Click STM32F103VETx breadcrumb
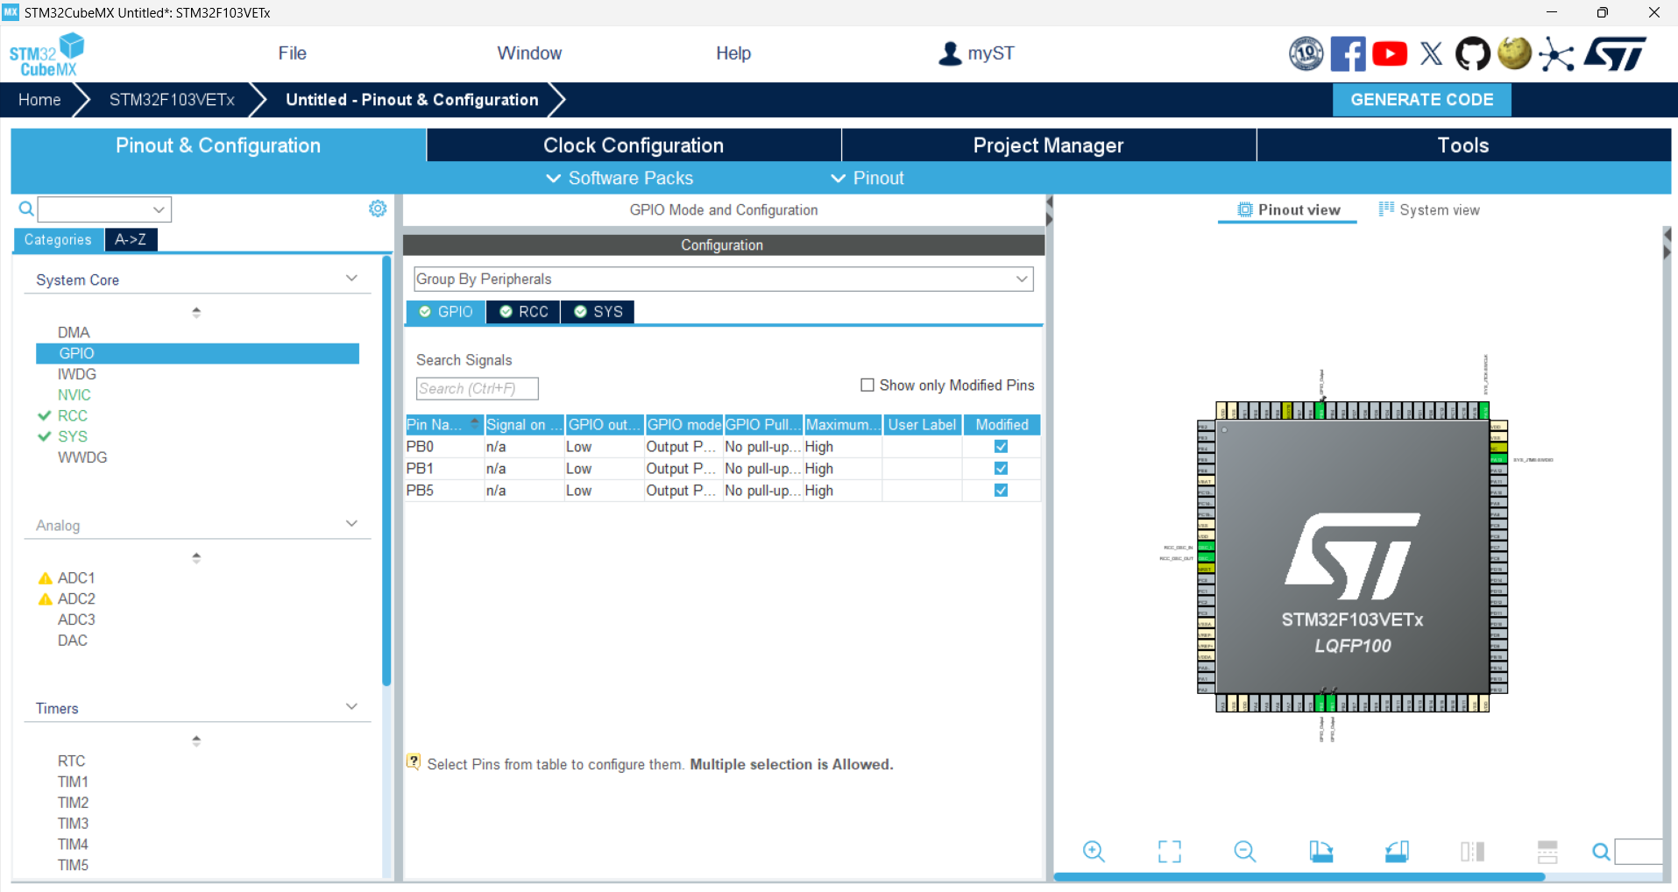Screen dimensions: 1678x892 (x=172, y=100)
